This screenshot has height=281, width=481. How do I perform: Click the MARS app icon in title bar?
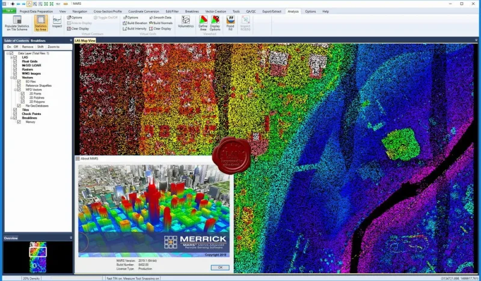point(4,4)
